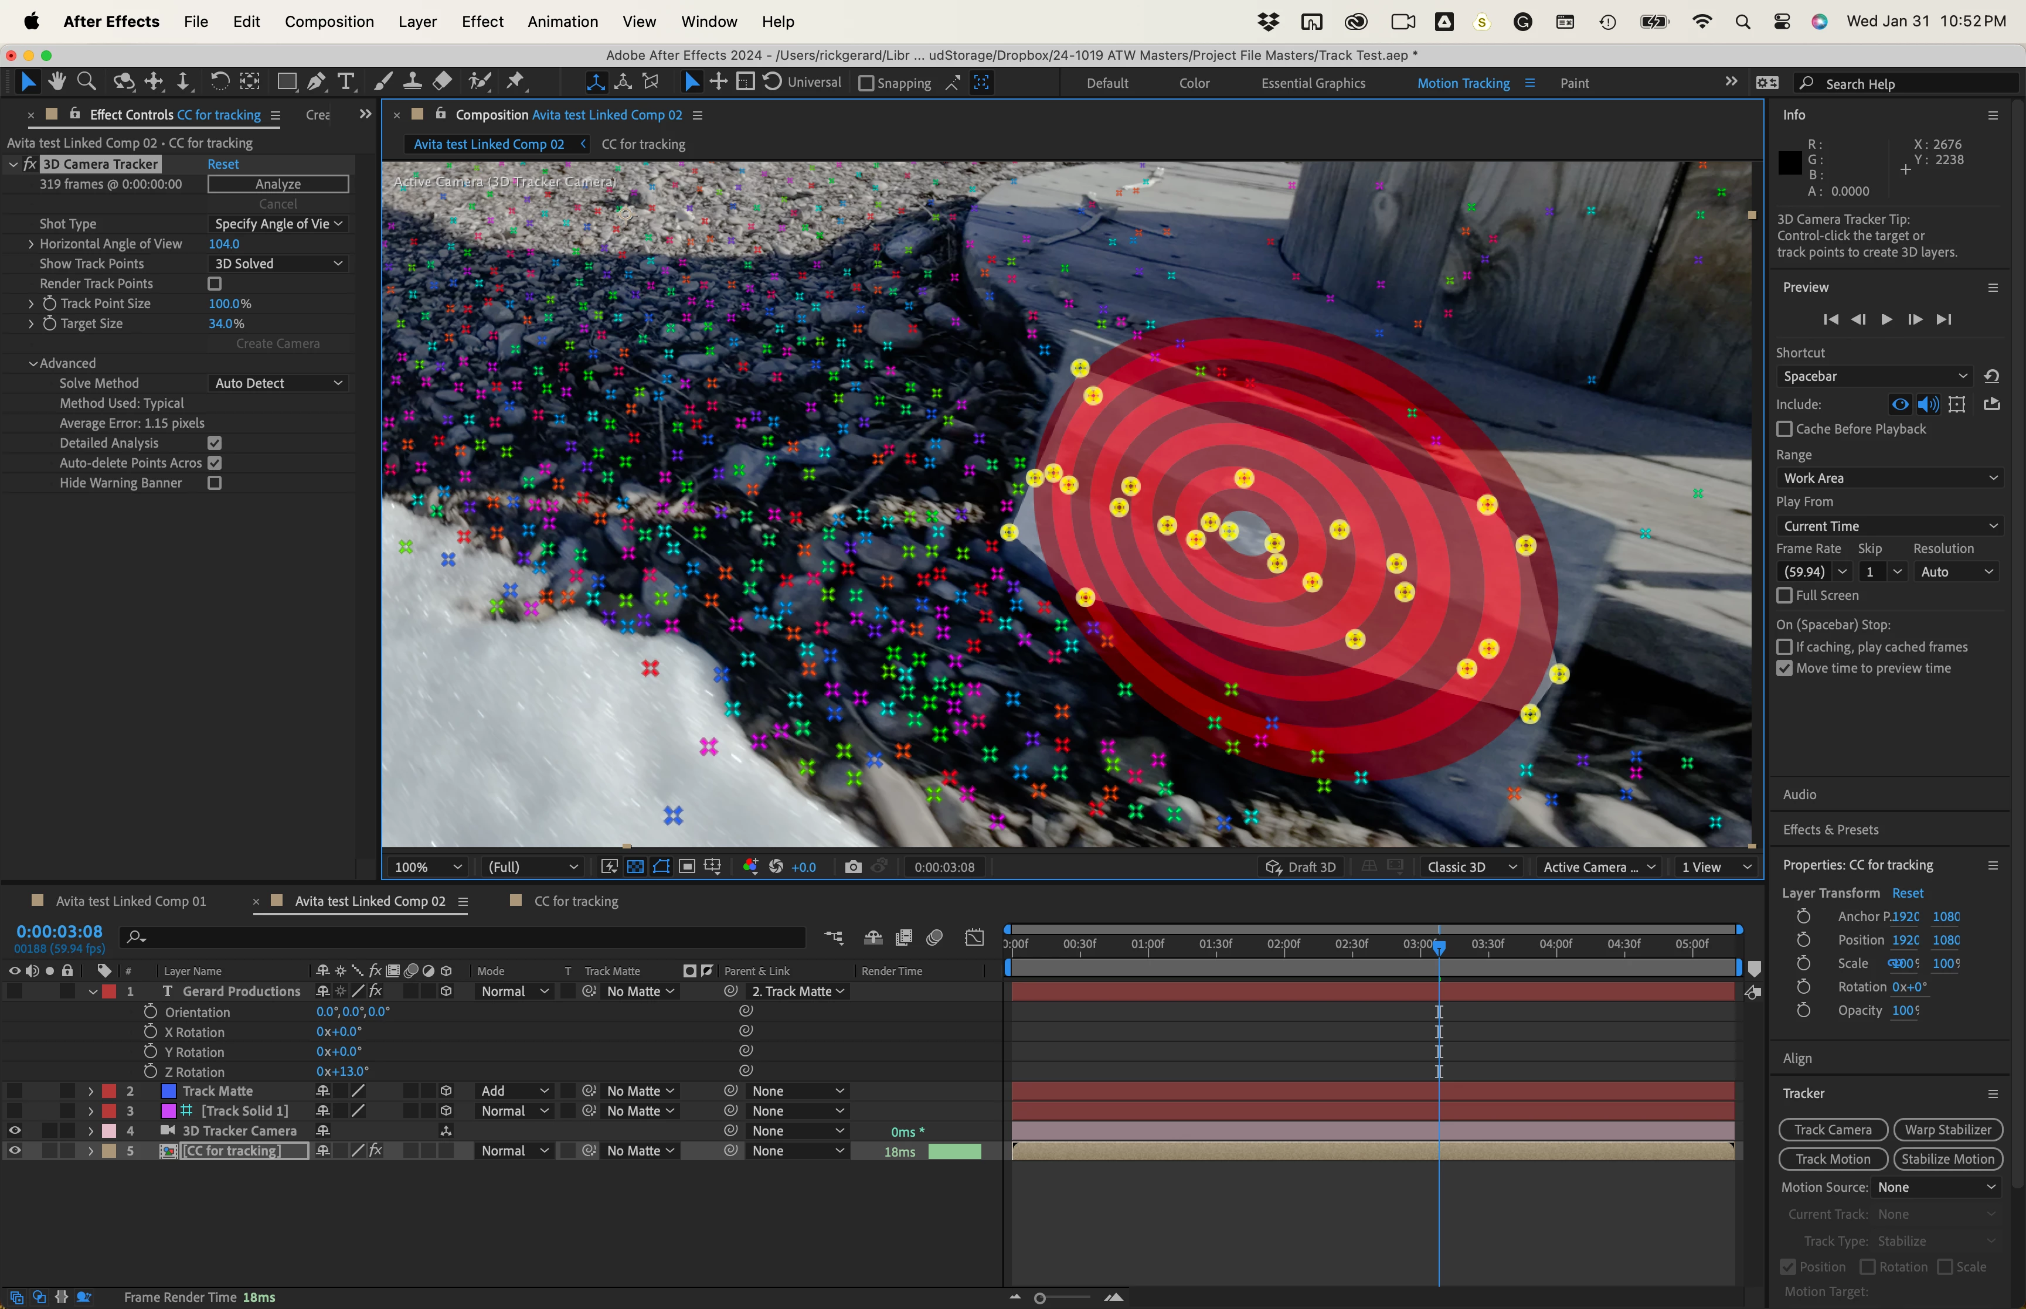The image size is (2026, 1309).
Task: Select the Zoom tool in toolbar
Action: click(x=86, y=81)
